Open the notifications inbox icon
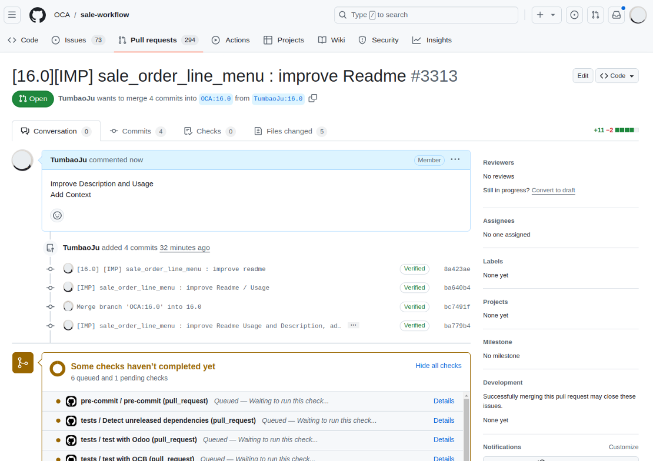The image size is (653, 461). click(x=616, y=15)
